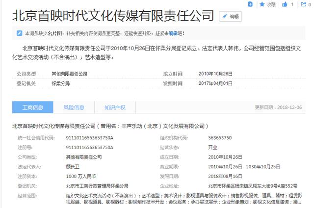314x208 pixels.
Task: Click the company title 北京首映时代文化传媒有限责任公司
Action: (x=113, y=16)
